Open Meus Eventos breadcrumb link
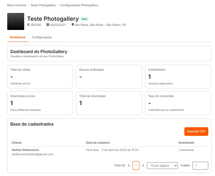 [17, 5]
